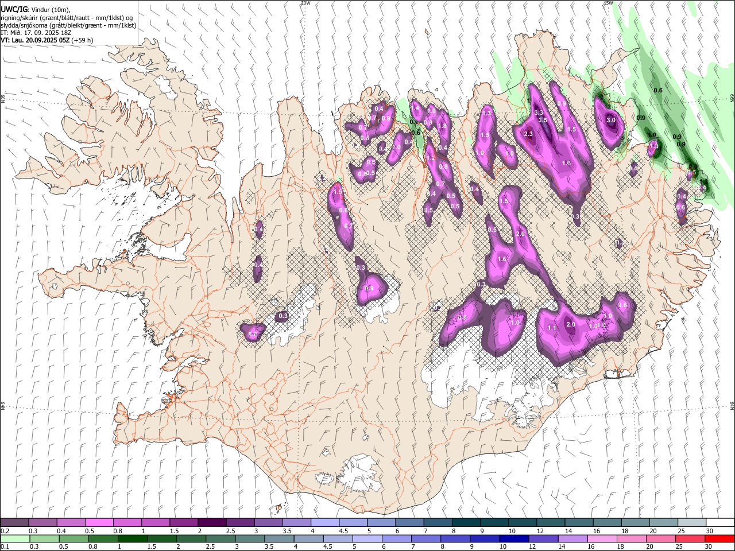The image size is (735, 551).
Task: Click the 'slydda/snjókoma' legend description line
Action: pyautogui.click(x=68, y=25)
